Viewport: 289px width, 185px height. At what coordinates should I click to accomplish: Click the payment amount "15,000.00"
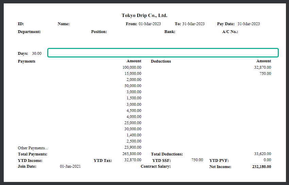point(133,73)
